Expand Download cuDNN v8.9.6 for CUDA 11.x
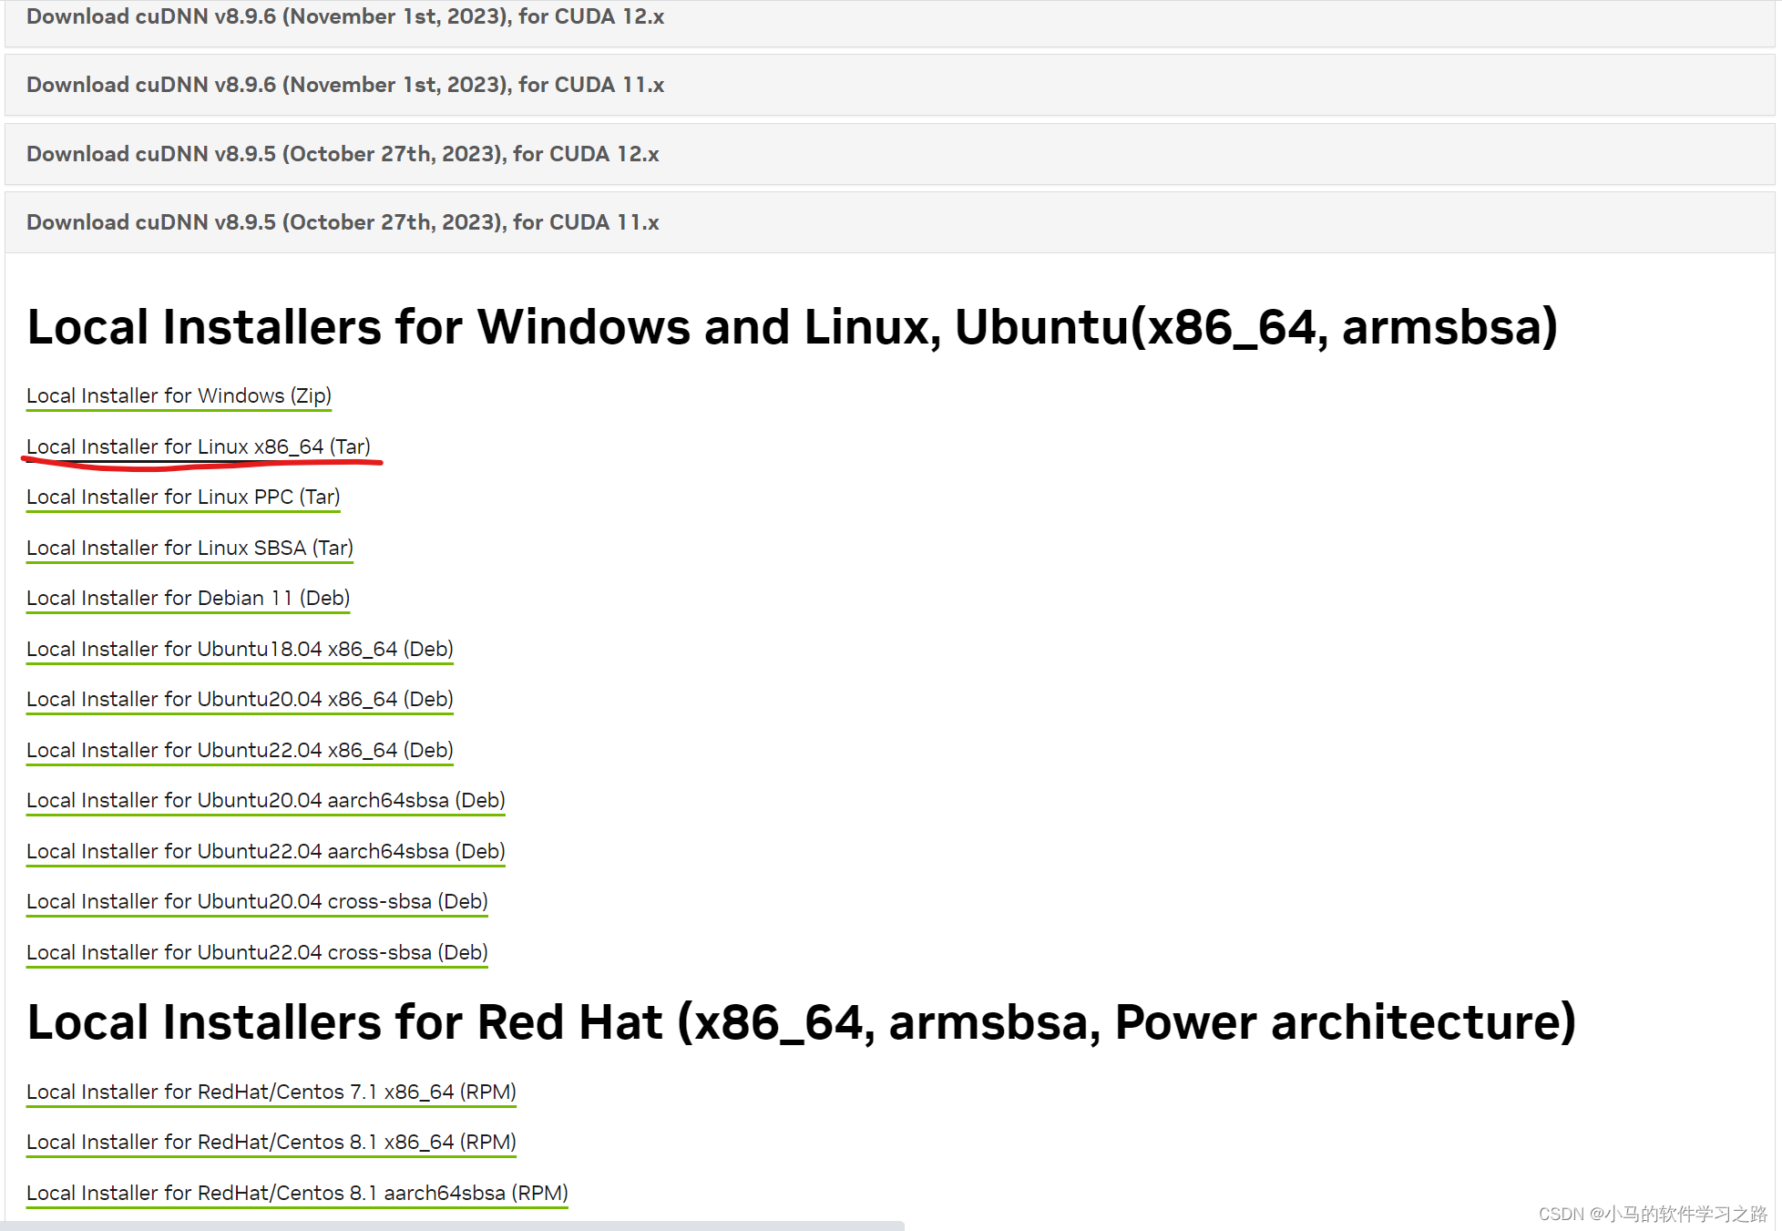Viewport: 1782px width, 1231px height. [x=345, y=84]
